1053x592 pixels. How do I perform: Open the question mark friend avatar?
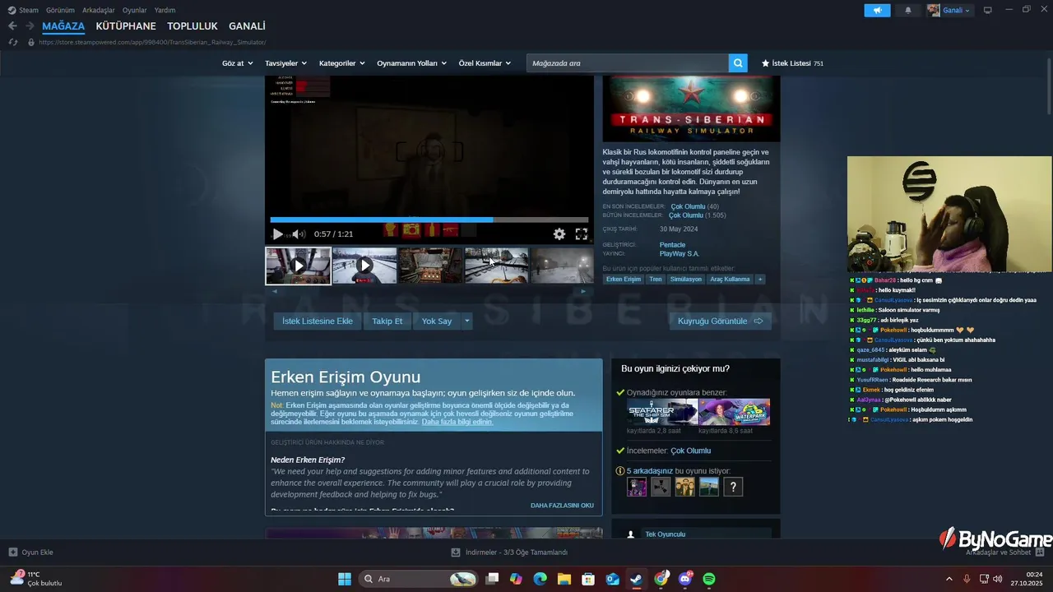click(733, 487)
